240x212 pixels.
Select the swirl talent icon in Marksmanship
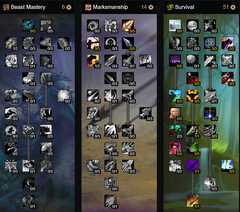93,25
